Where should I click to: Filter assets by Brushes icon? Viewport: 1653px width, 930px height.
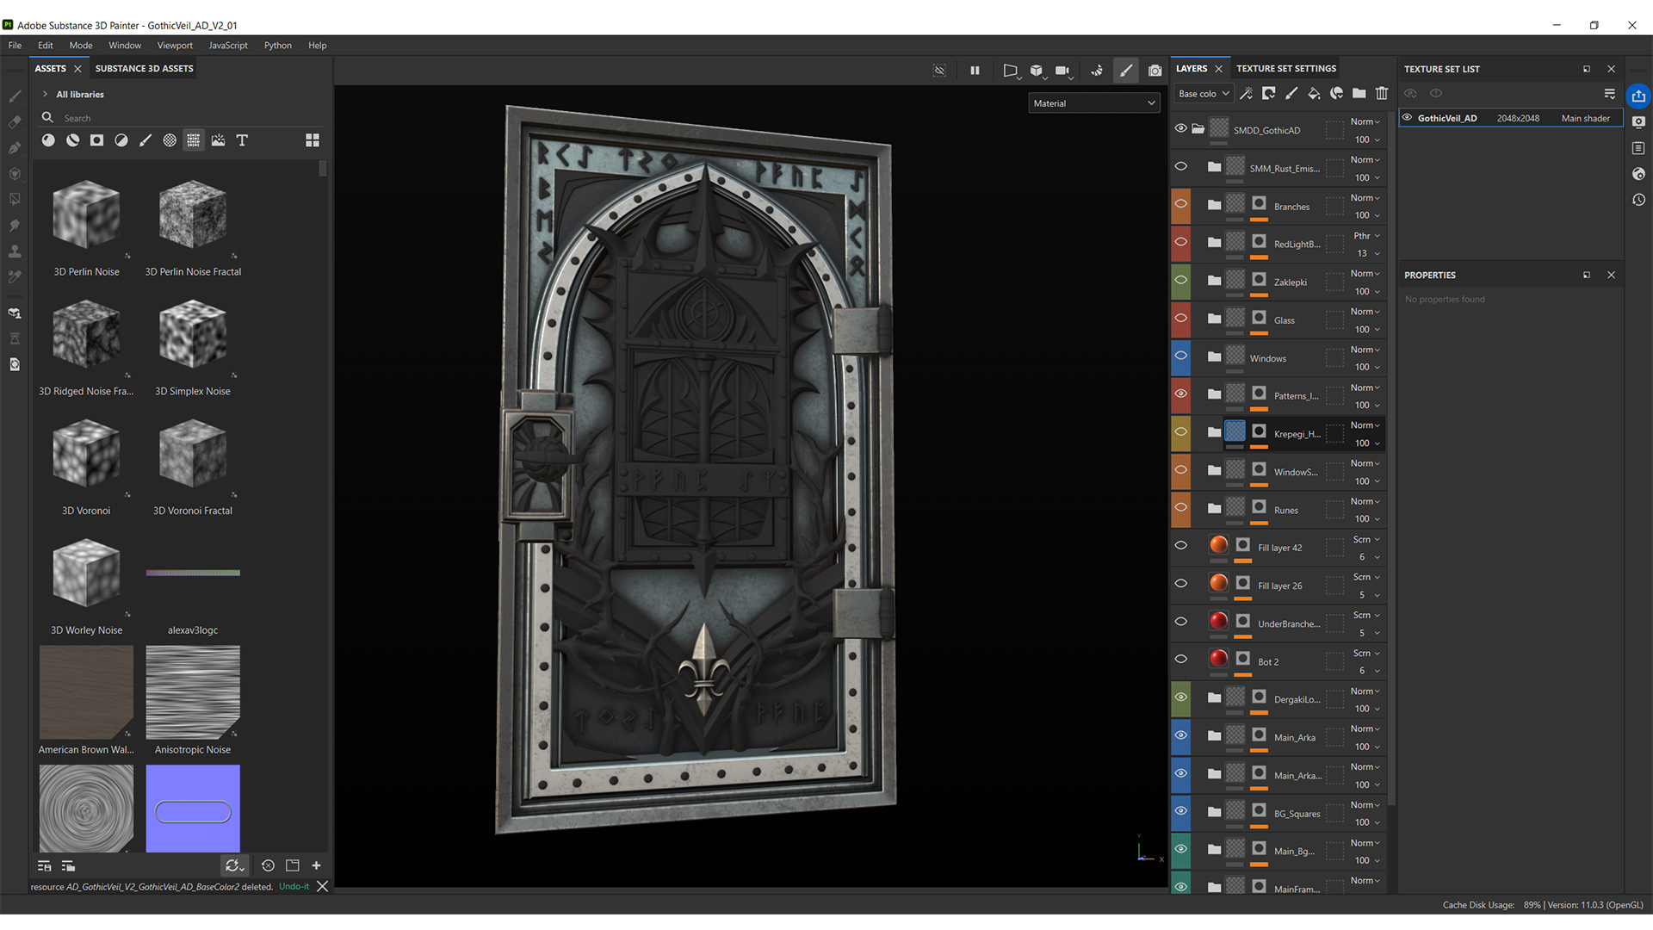pos(145,140)
